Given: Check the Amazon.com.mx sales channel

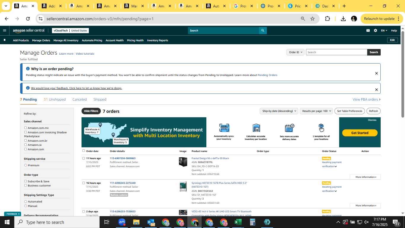Looking at the screenshot, I should click(25, 128).
